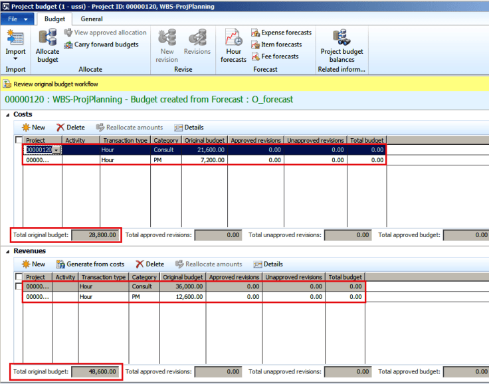Viewport: 489px width, 384px height.
Task: Open the File menu
Action: (x=17, y=19)
